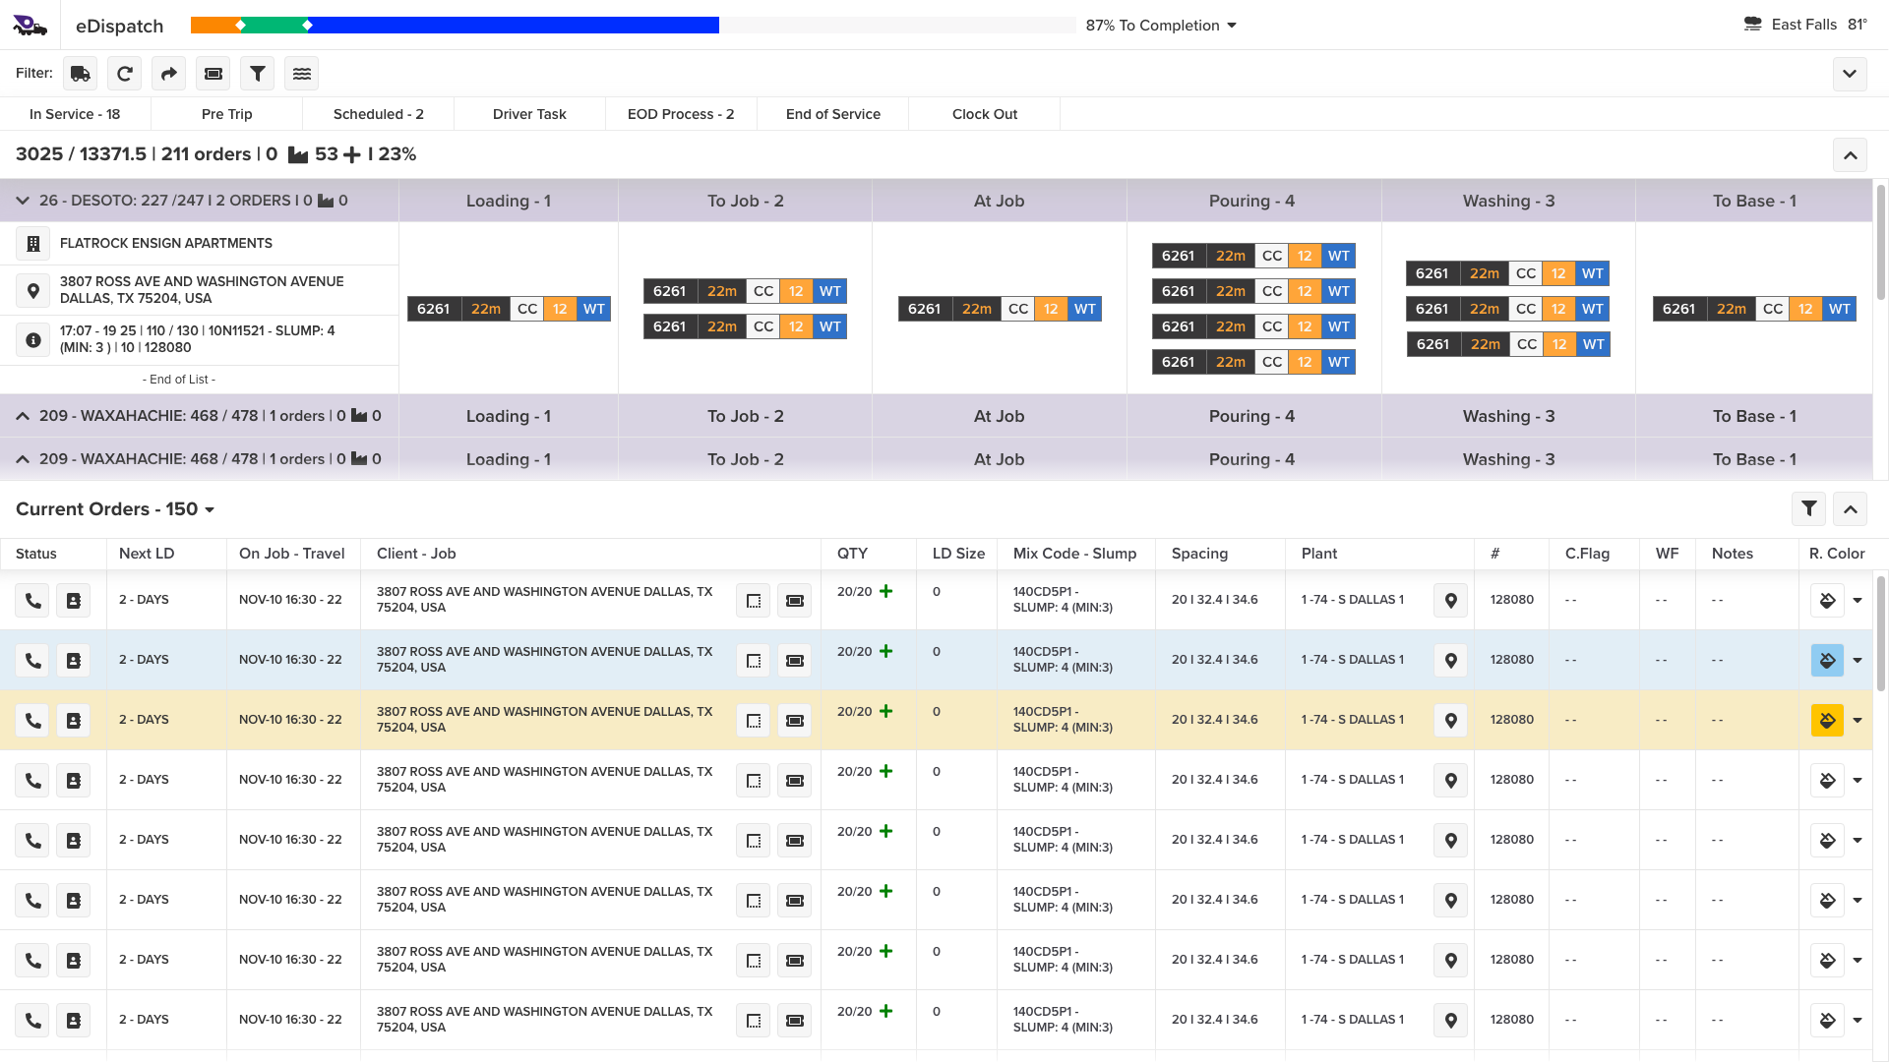This screenshot has height=1062, width=1889.
Task: Expand the first 209 - WAXAHACHIE section
Action: [23, 417]
